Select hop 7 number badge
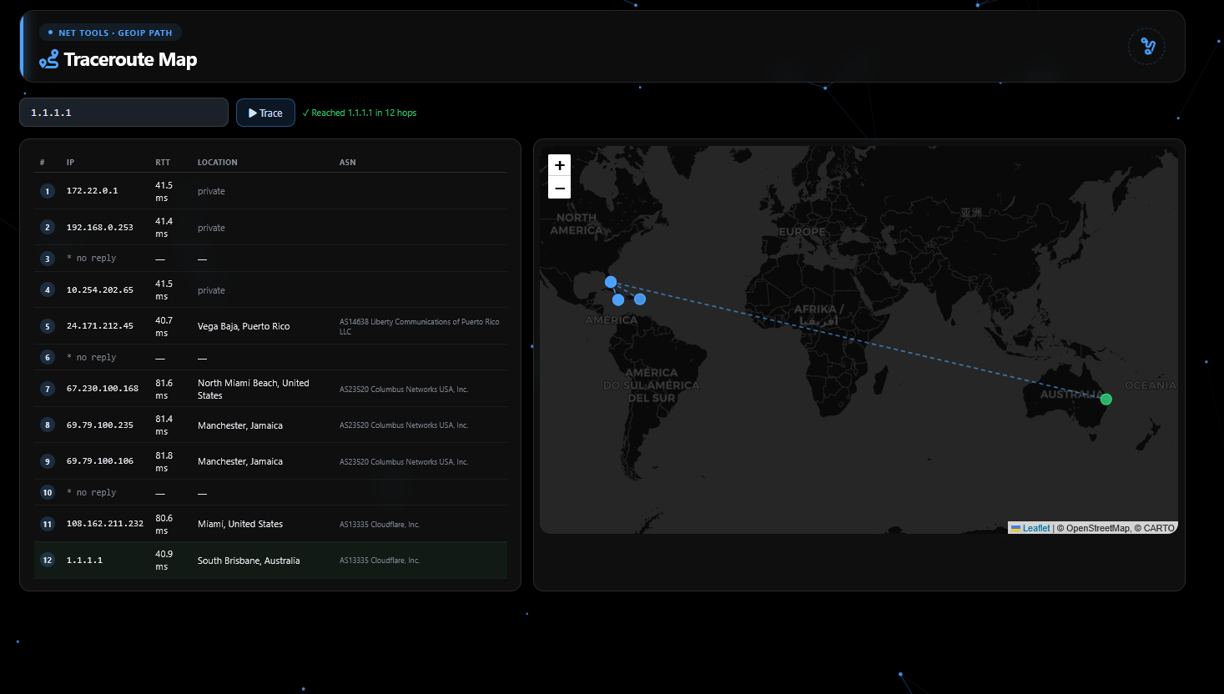 48,389
